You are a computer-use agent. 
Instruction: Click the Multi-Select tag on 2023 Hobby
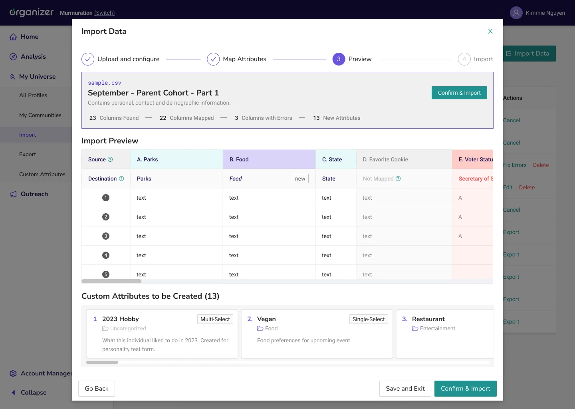point(215,319)
